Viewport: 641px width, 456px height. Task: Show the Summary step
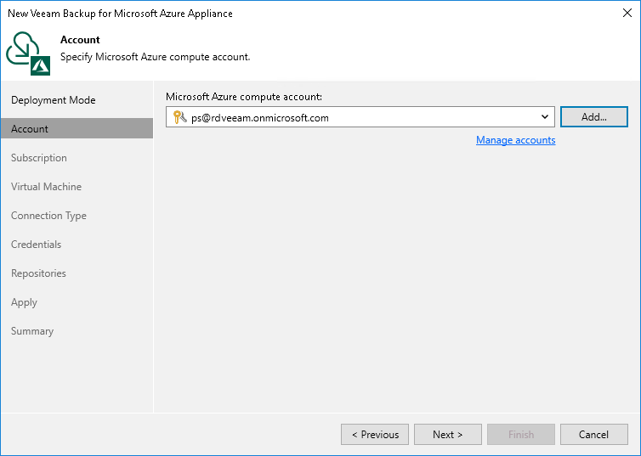(x=32, y=331)
